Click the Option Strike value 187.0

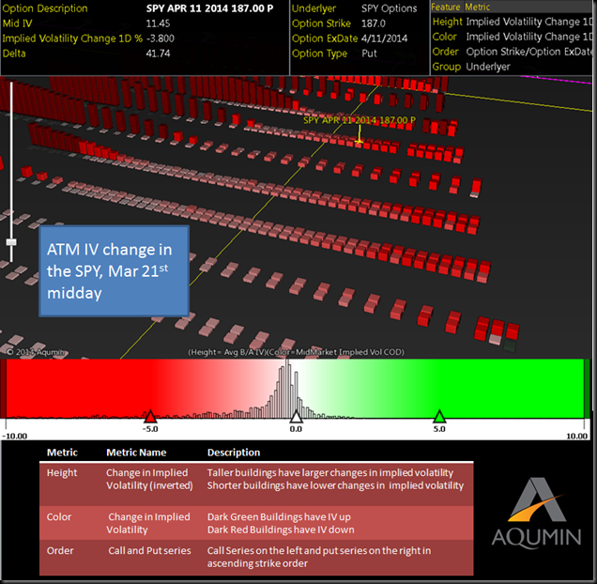(374, 23)
